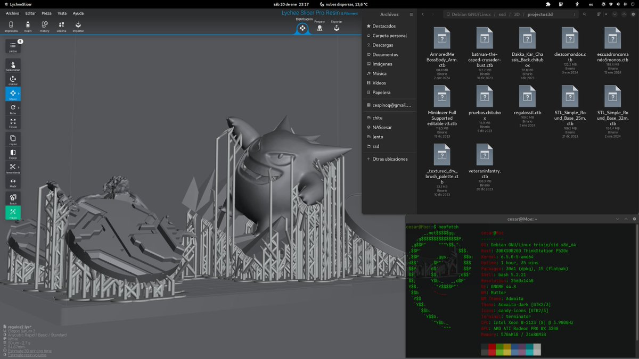Open NASCesar bookmark in sidebar
This screenshot has width=639, height=359.
[388, 127]
